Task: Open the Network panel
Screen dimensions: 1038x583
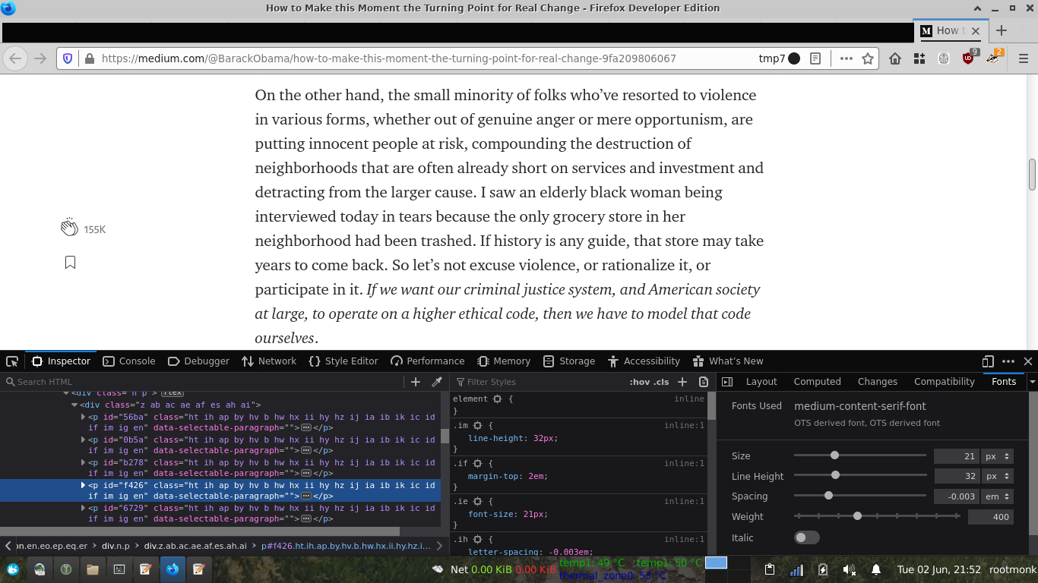Action: pyautogui.click(x=269, y=361)
